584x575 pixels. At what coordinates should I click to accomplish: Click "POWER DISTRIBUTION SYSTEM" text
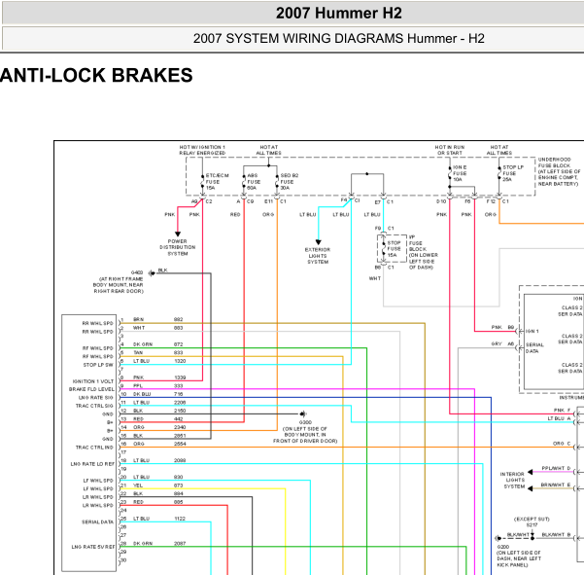tap(177, 247)
